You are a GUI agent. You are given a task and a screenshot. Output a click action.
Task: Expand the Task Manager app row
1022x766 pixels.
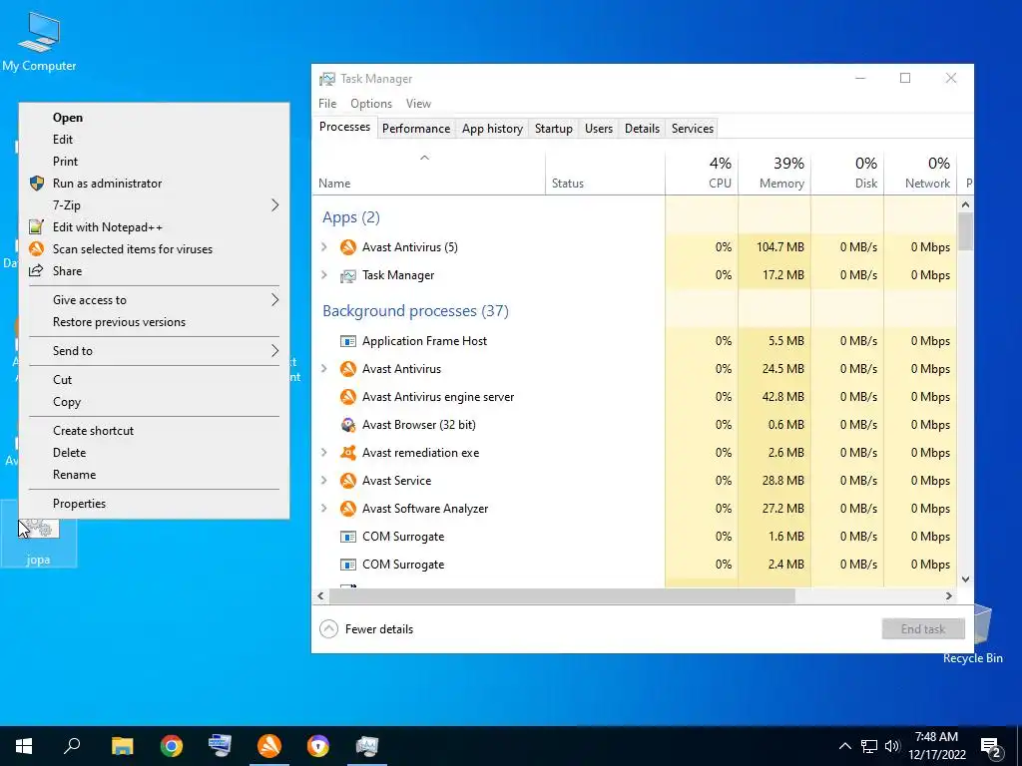[x=324, y=275]
